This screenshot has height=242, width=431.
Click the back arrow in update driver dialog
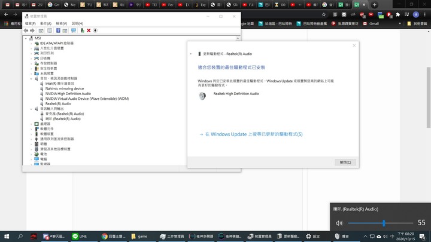tap(191, 54)
